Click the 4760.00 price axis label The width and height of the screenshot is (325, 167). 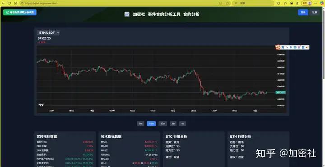281,54
